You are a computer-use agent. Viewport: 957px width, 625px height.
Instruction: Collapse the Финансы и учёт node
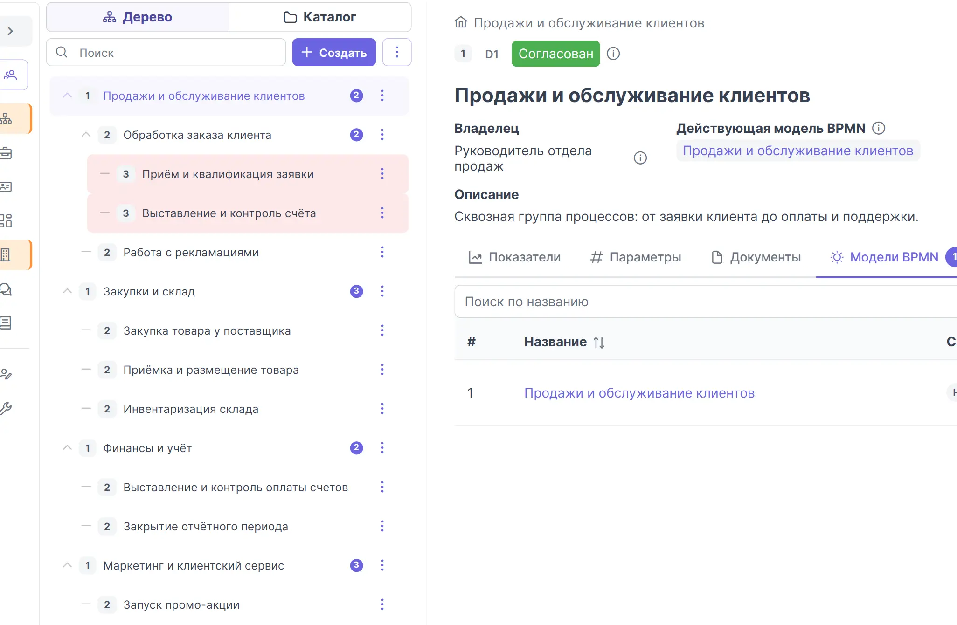pyautogui.click(x=68, y=448)
